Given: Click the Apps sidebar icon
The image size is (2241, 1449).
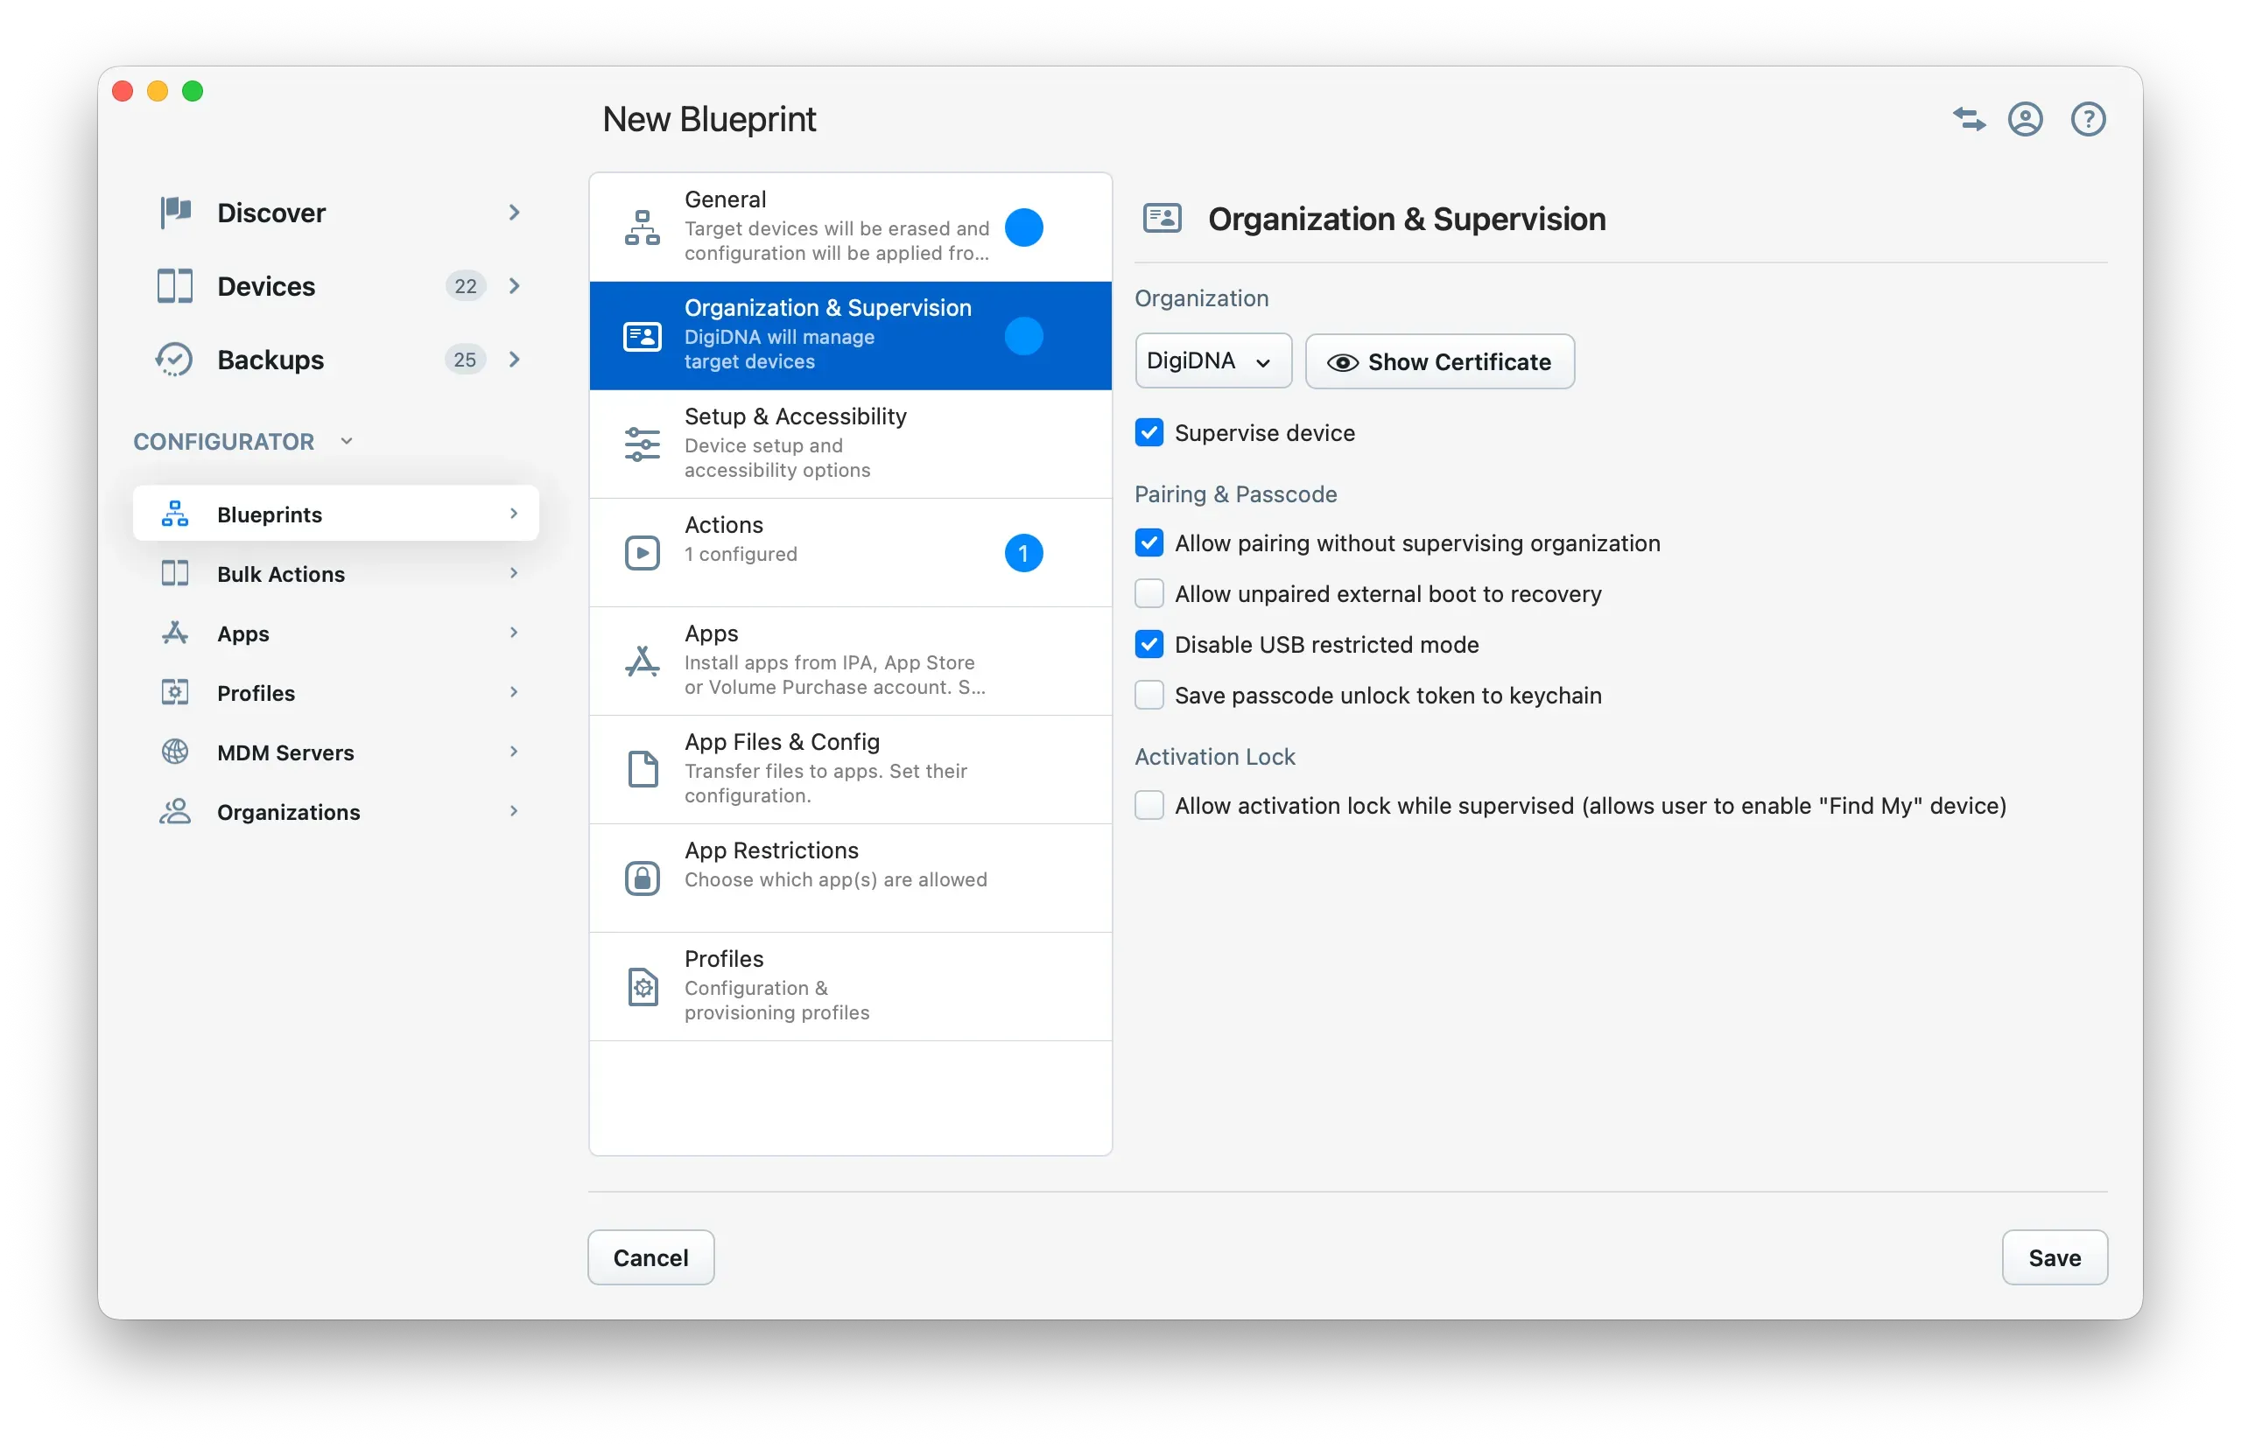Looking at the screenshot, I should (x=175, y=633).
